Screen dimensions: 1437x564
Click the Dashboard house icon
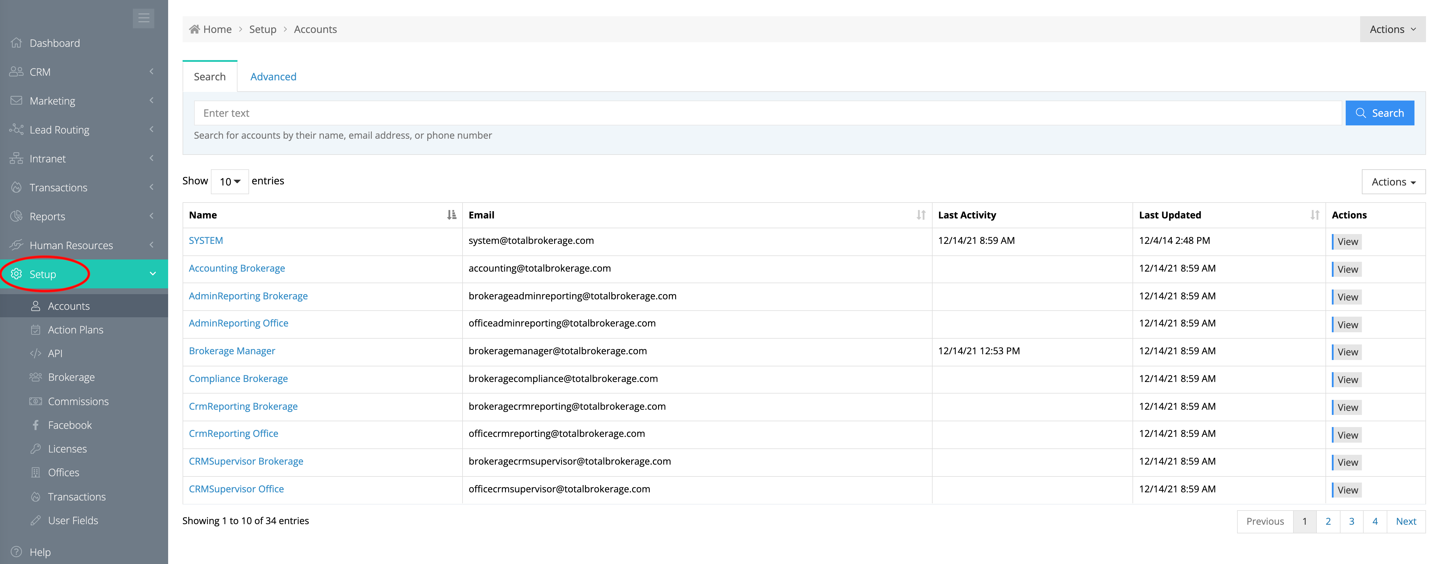point(16,43)
